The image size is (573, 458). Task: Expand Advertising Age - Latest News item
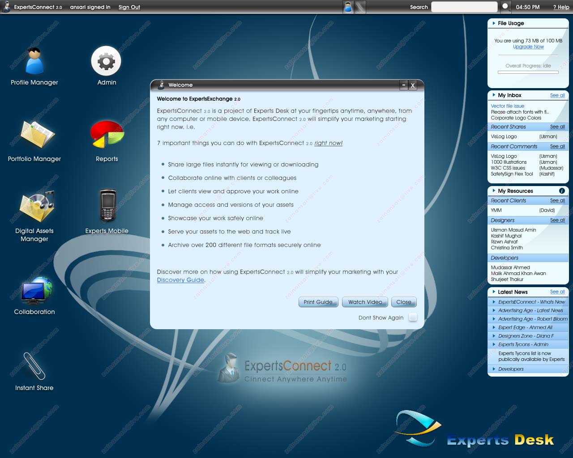tap(528, 310)
